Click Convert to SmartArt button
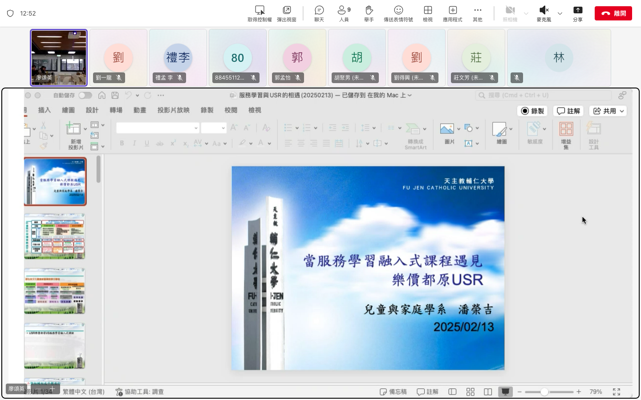 (415, 136)
